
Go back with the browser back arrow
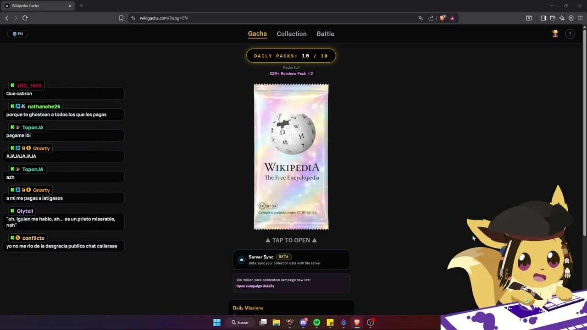6,18
